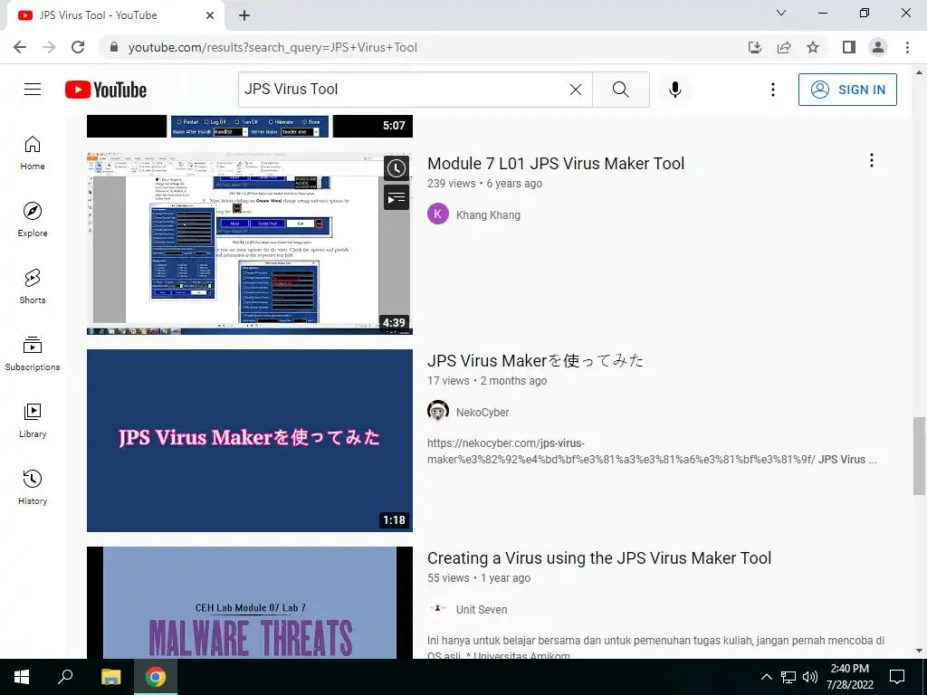Viewport: 927px width, 695px height.
Task: Click the browser address bar URL
Action: [272, 47]
